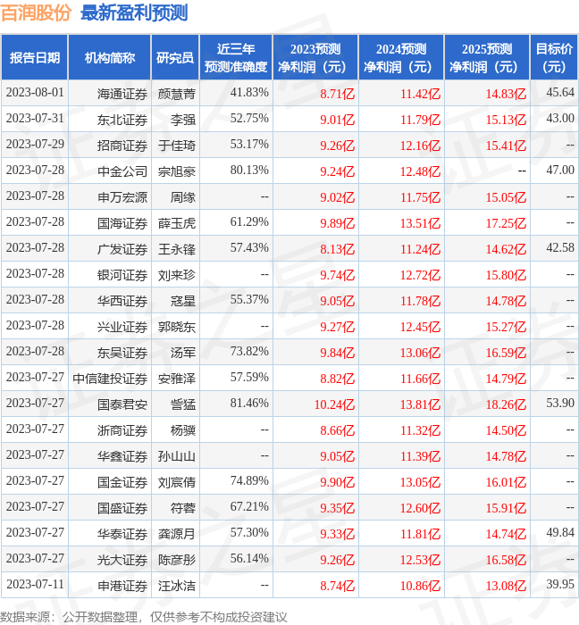Screen dimensions: 579x625
Task: Click target price 39.95
Action: pos(560,585)
